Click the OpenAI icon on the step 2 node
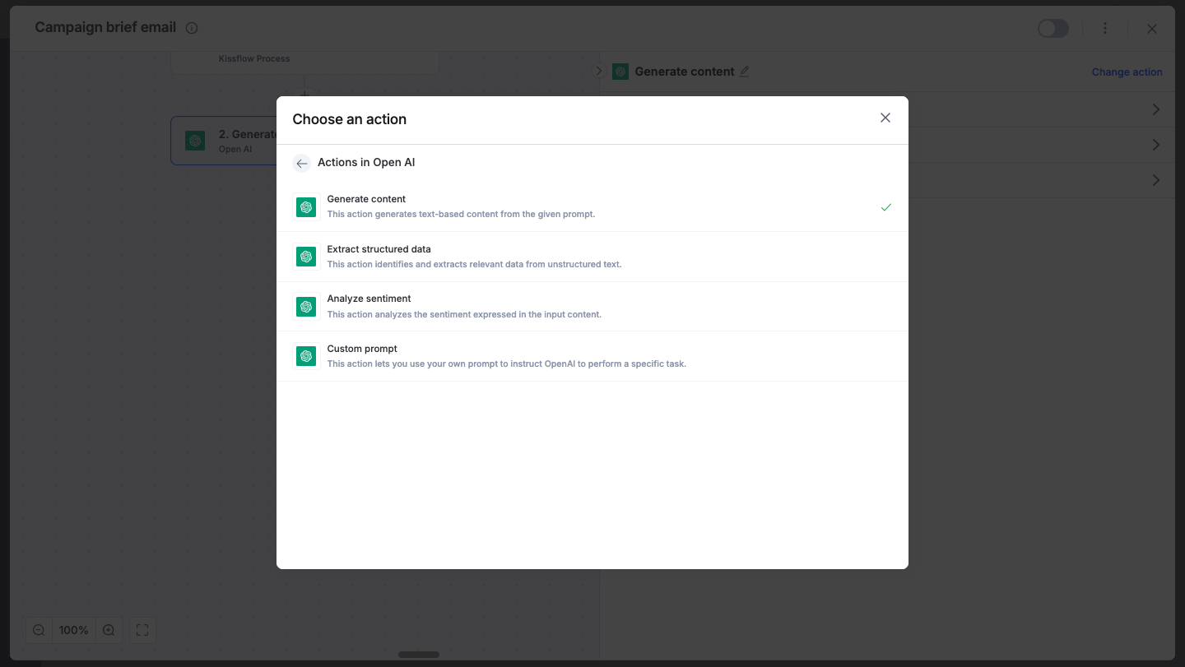The width and height of the screenshot is (1185, 667). point(195,141)
